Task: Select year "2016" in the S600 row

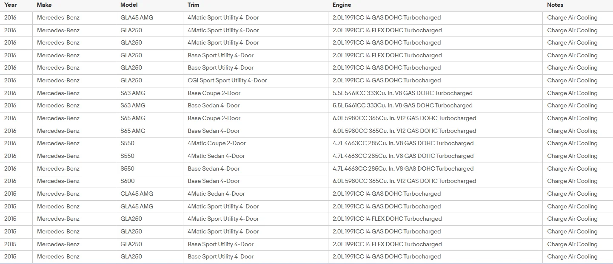Action: (x=10, y=181)
